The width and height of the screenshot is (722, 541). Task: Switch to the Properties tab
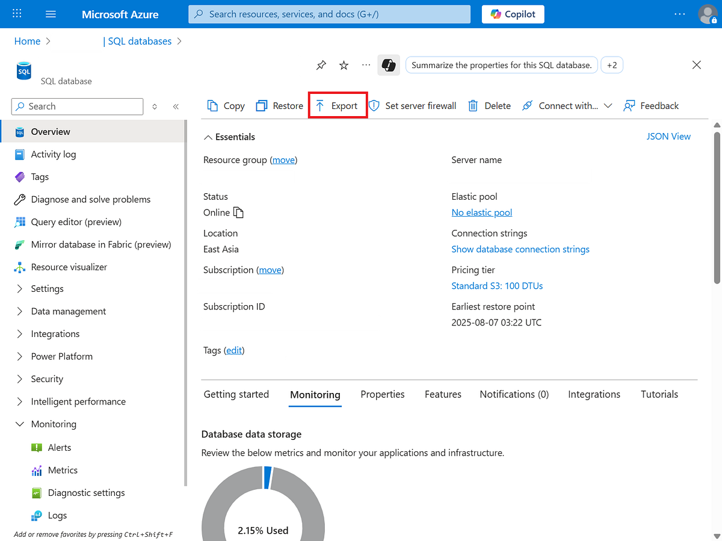point(382,394)
